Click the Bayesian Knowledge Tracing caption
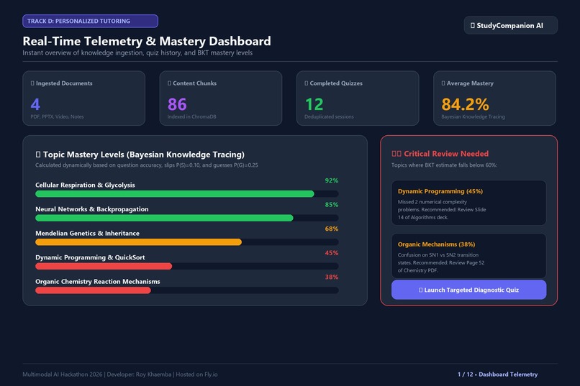 473,116
